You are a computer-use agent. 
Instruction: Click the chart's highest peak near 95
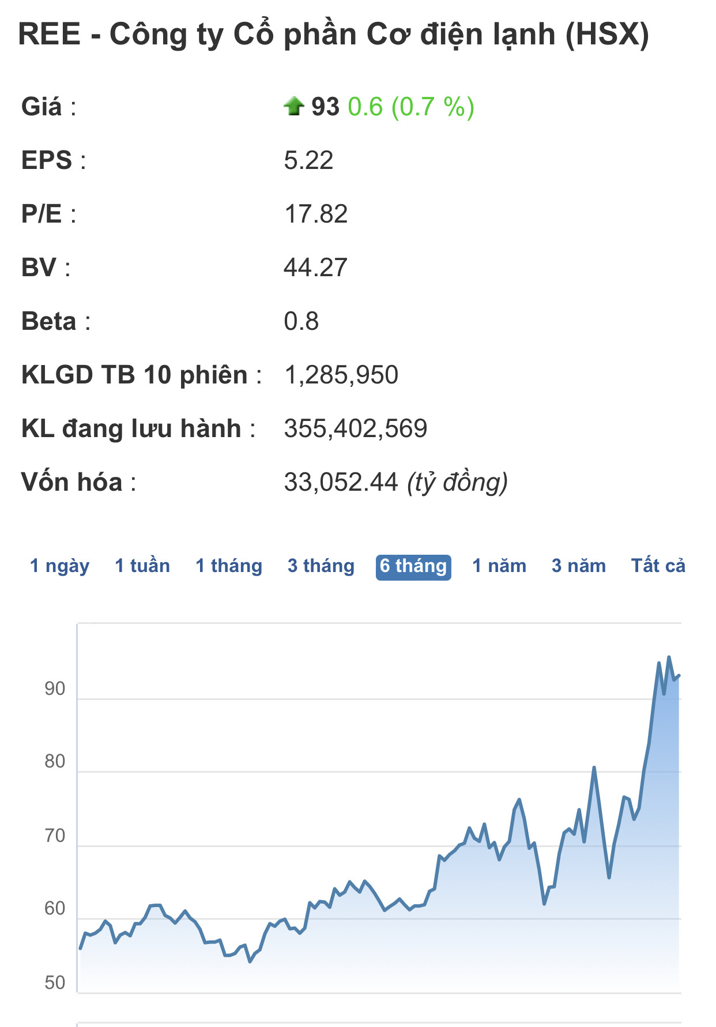pyautogui.click(x=669, y=657)
